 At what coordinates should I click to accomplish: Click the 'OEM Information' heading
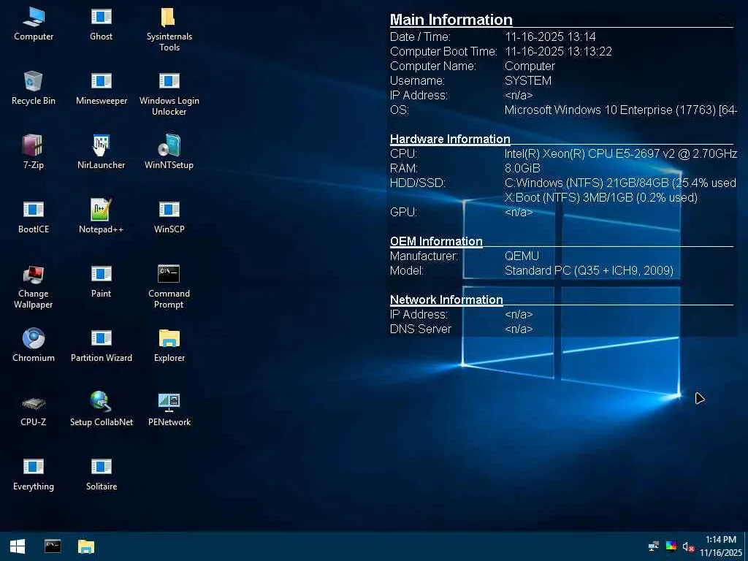pyautogui.click(x=436, y=241)
